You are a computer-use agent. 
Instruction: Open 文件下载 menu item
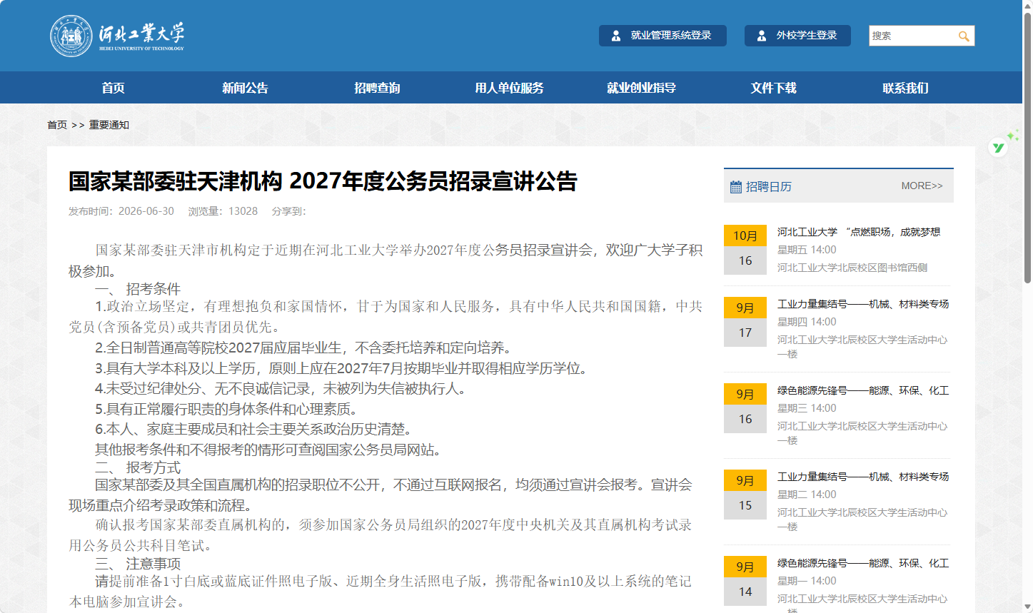773,88
